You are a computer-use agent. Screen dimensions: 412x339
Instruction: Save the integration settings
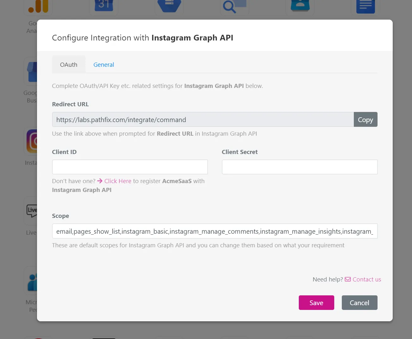[x=316, y=303]
